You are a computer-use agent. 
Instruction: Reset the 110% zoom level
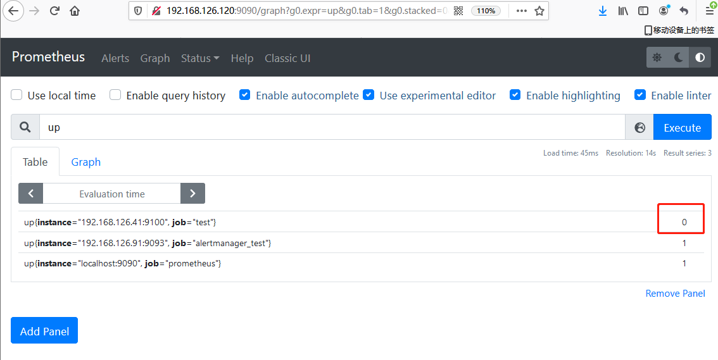click(486, 11)
